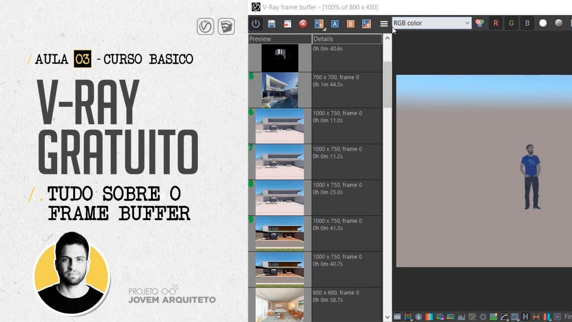Toggle the green channel G button
This screenshot has height=322, width=572.
pyautogui.click(x=511, y=23)
